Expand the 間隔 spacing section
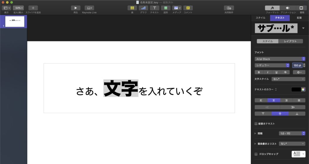 pos(255,133)
